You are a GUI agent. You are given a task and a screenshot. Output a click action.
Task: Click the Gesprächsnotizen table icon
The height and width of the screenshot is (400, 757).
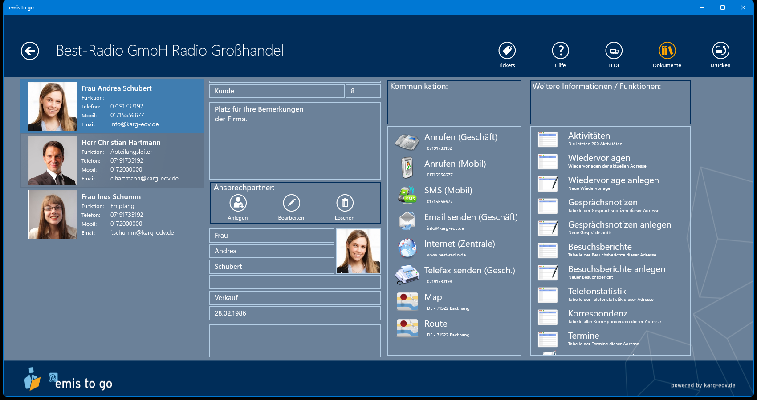point(548,206)
